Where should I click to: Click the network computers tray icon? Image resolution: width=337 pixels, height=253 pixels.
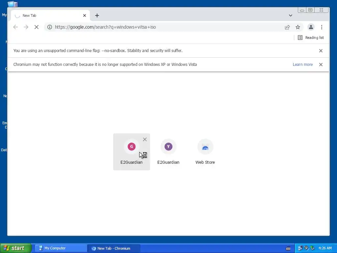tap(300, 248)
